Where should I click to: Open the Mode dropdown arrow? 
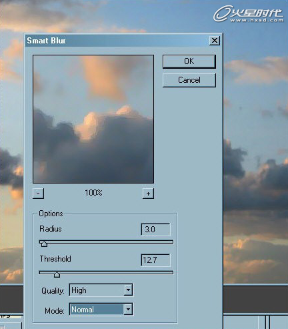click(128, 309)
